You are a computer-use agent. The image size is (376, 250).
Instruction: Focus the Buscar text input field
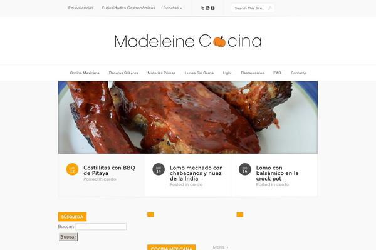(x=101, y=226)
